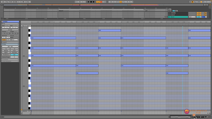Screen dimensions: 212x119
Task: Adjust the Master preview volume slider
Action: click(204, 17)
